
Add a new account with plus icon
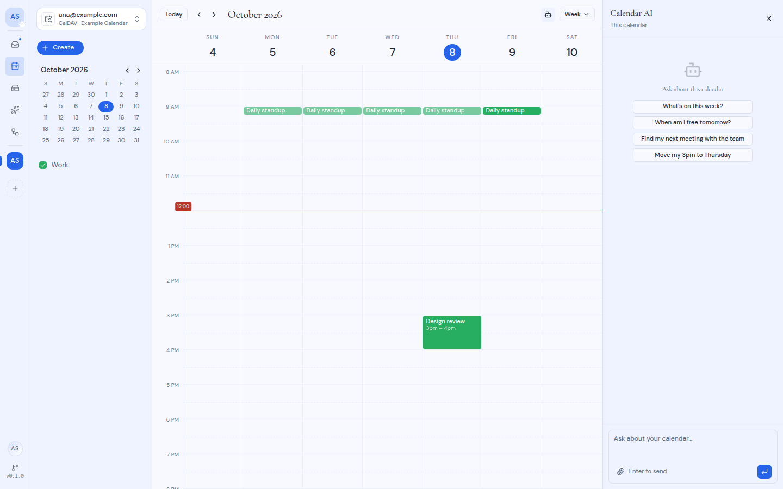coord(15,189)
